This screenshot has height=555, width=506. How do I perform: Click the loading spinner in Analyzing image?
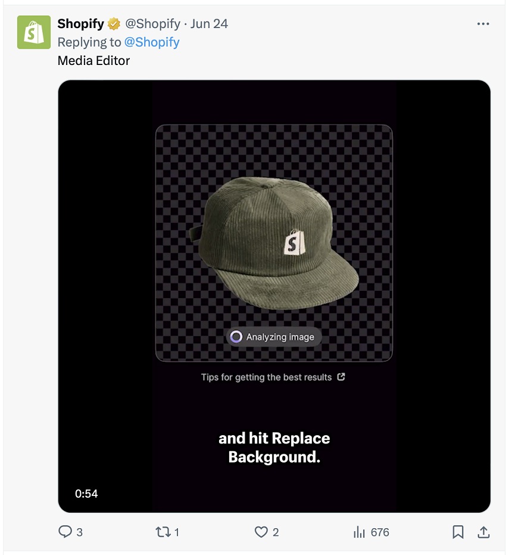[236, 337]
